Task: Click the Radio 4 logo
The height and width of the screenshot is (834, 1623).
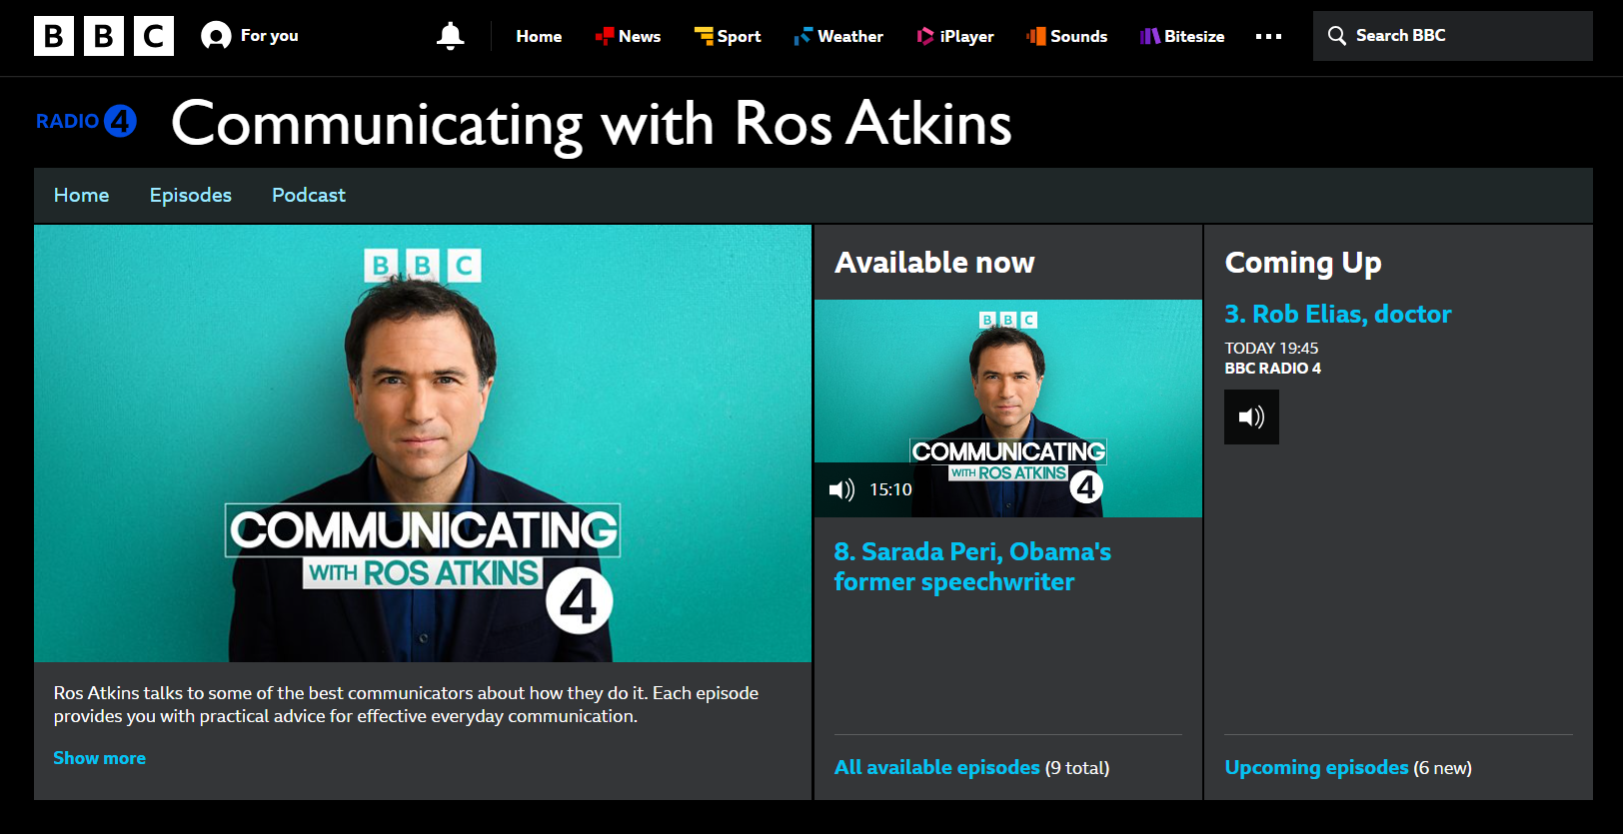Action: [x=86, y=121]
